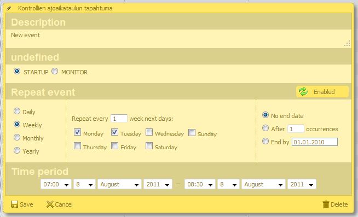The width and height of the screenshot is (358, 217).
Task: Choose the Daily repeat option
Action: (17, 112)
